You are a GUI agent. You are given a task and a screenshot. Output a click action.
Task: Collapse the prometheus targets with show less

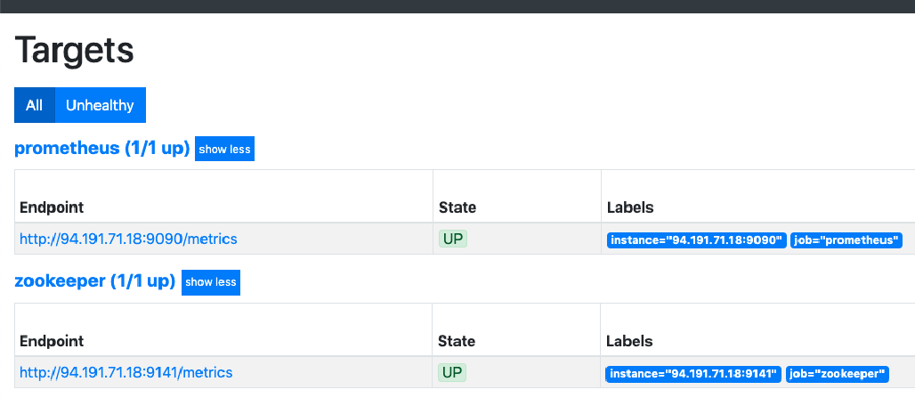pos(224,150)
